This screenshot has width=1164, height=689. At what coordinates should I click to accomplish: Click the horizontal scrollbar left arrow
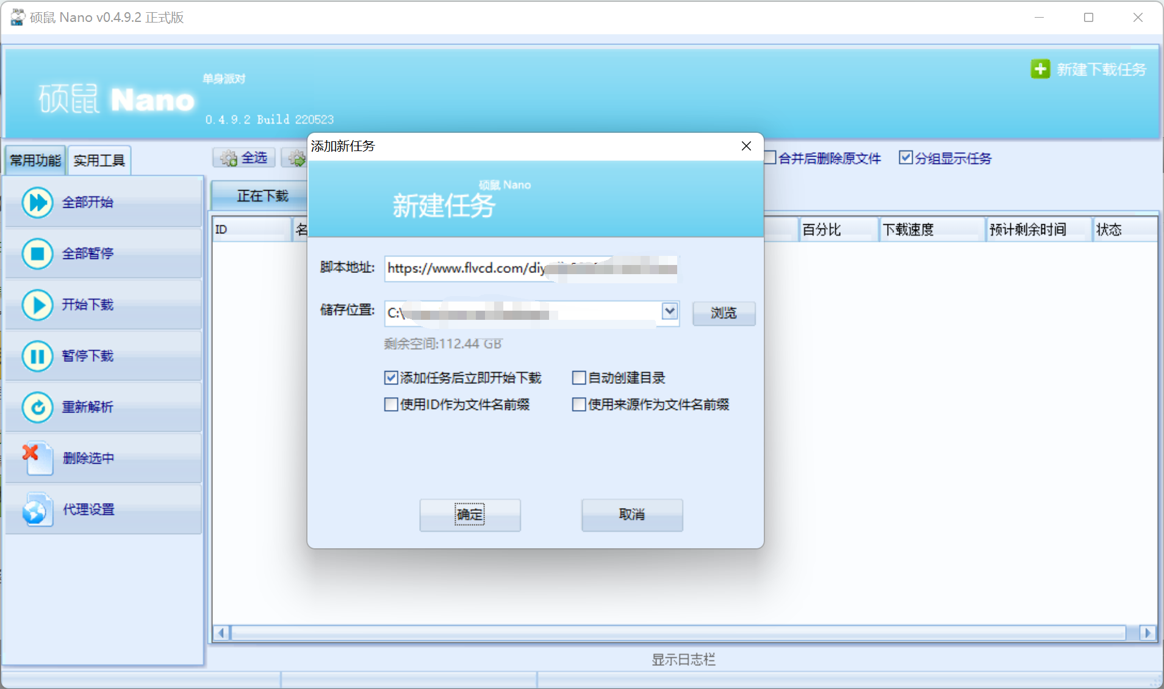click(221, 633)
